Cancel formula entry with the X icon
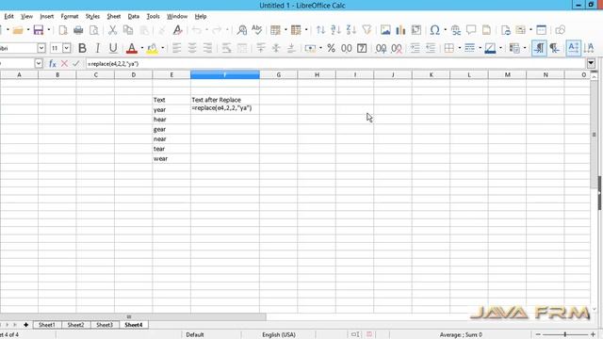Image resolution: width=603 pixels, height=339 pixels. [64, 63]
